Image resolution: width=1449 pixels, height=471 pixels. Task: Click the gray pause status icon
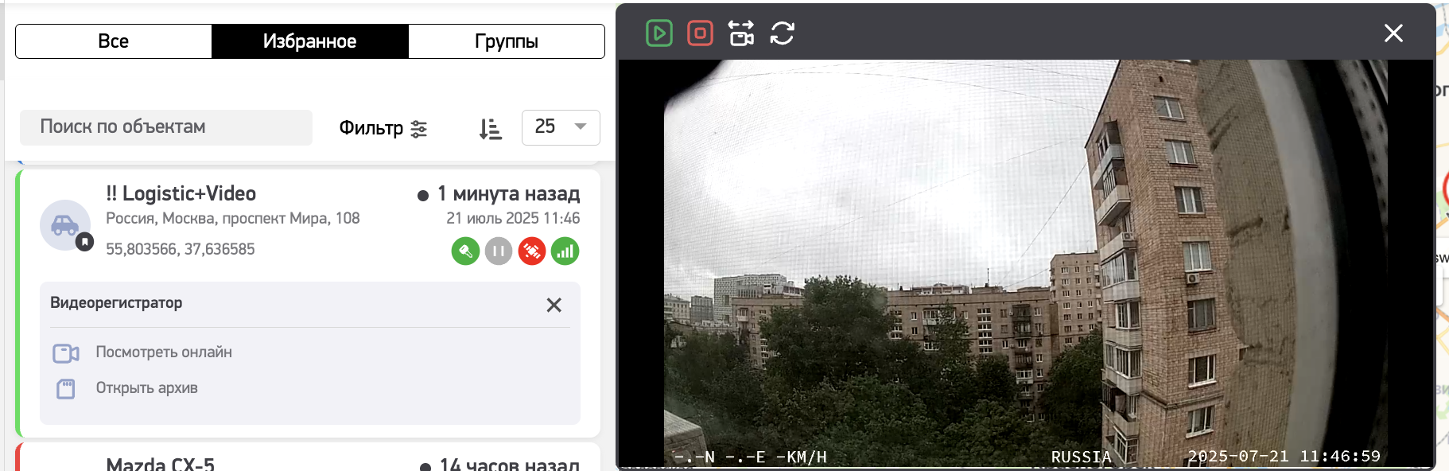click(x=499, y=251)
